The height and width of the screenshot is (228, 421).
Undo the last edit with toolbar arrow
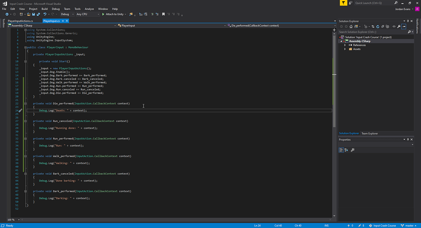[45, 14]
